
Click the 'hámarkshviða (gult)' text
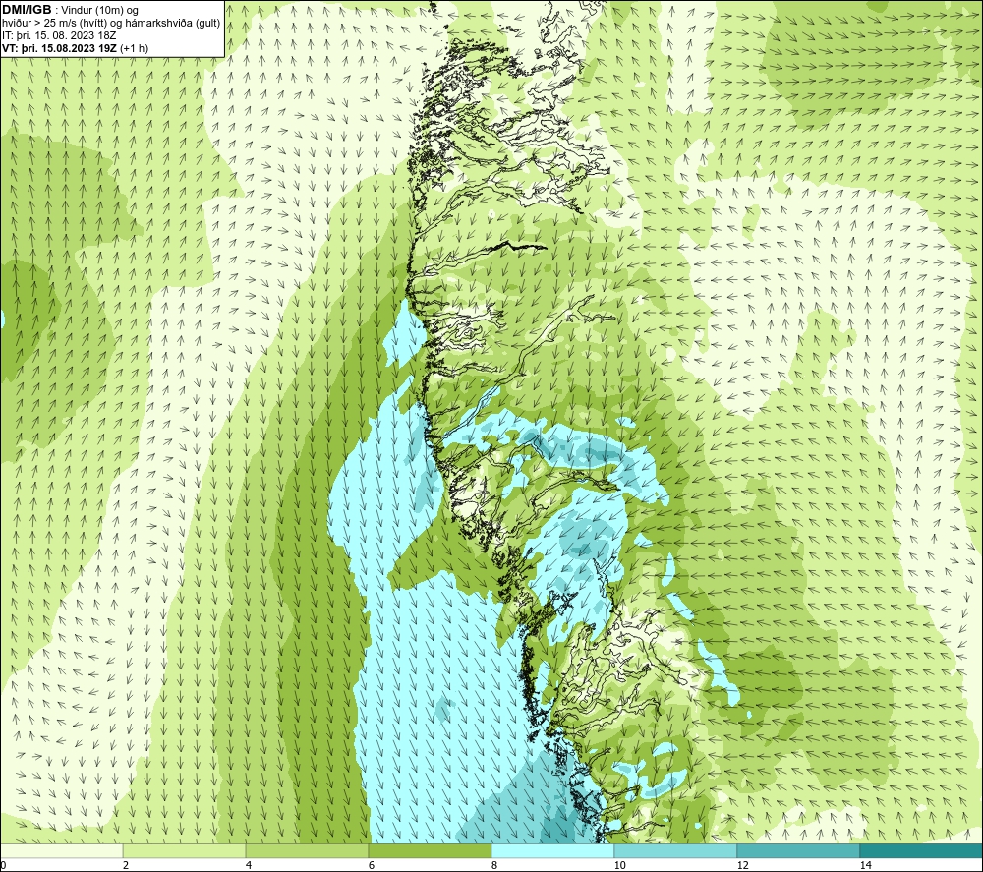(x=171, y=23)
